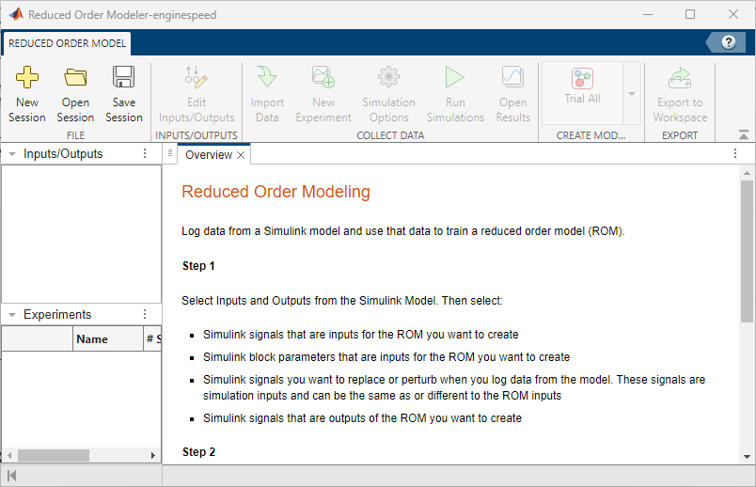756x487 pixels.
Task: Collapse the Inputs/Outputs panel
Action: click(12, 154)
